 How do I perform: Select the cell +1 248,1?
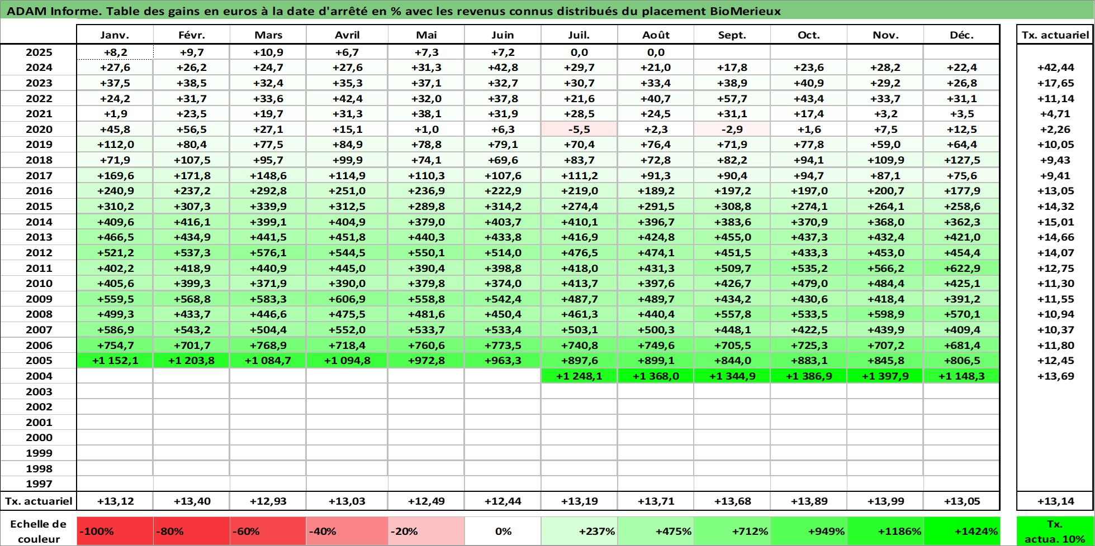point(579,376)
